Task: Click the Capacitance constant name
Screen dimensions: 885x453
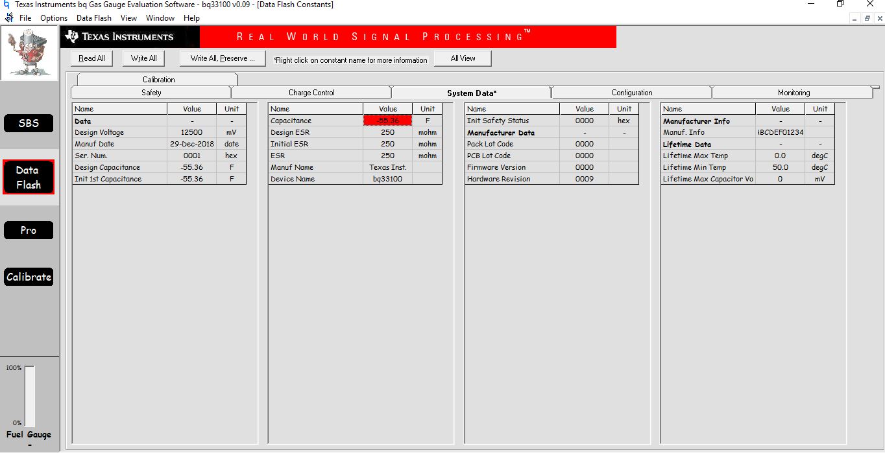Action: 315,121
